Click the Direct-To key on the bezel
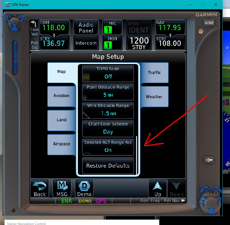 pyautogui.click(x=209, y=160)
